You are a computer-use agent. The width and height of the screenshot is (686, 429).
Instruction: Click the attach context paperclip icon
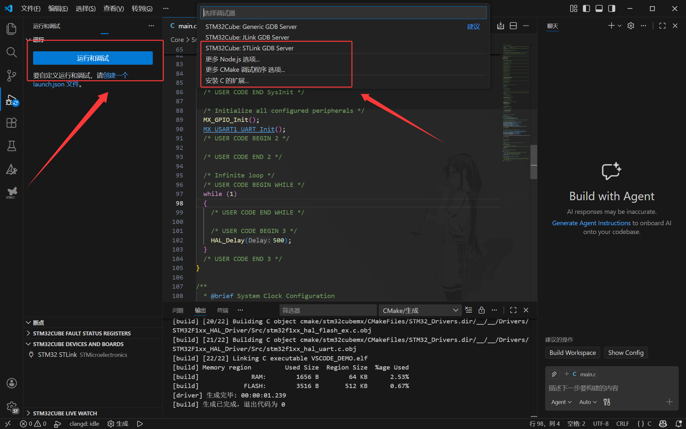pos(554,374)
